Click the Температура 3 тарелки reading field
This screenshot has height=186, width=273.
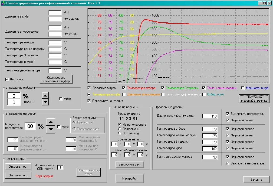(x=55, y=56)
